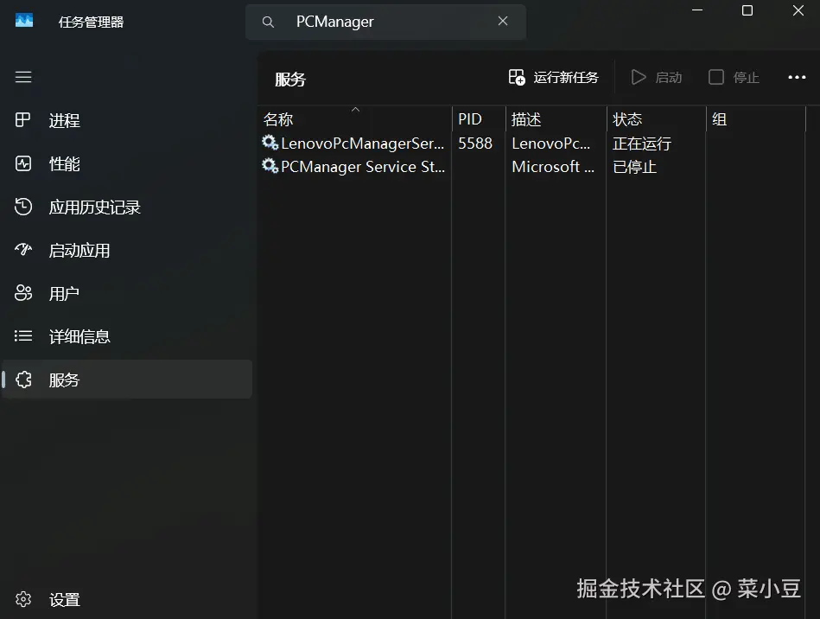The width and height of the screenshot is (820, 619).
Task: Click the 用户 people icon
Action: coord(23,292)
